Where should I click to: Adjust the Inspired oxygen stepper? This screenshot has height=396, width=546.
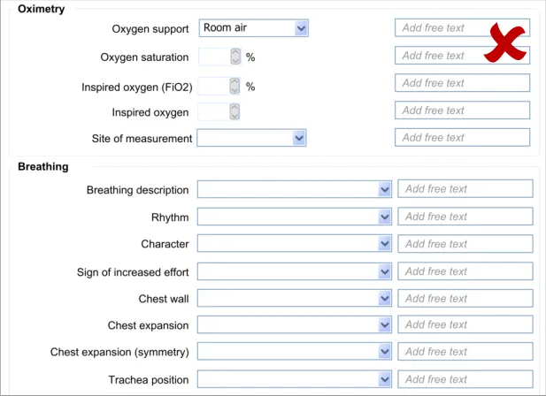tap(235, 112)
